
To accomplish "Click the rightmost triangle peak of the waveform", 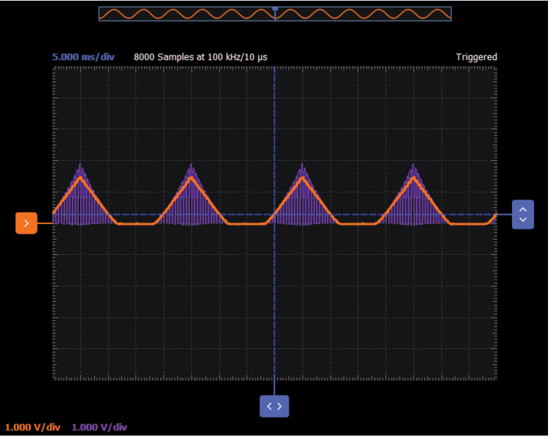I will tap(414, 177).
